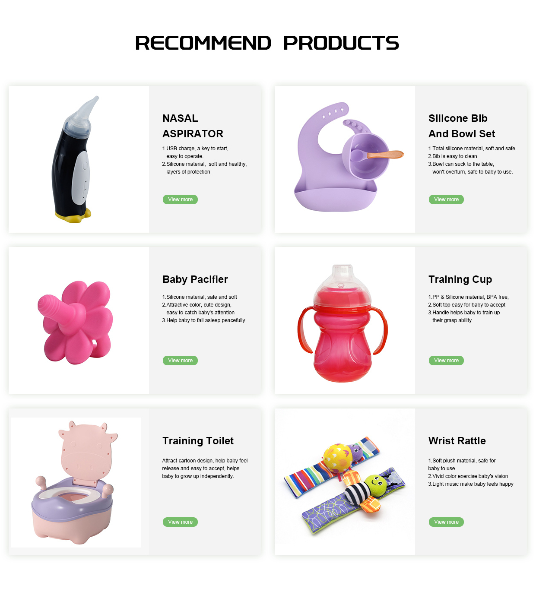Click the Training Cup title
This screenshot has width=536, height=595.
click(x=460, y=279)
